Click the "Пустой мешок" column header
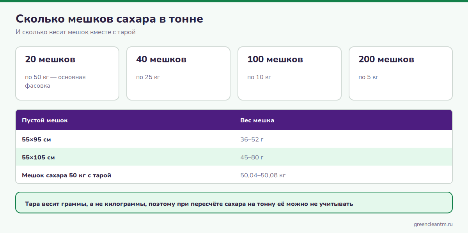Image resolution: width=468 pixels, height=233 pixels. coord(45,120)
